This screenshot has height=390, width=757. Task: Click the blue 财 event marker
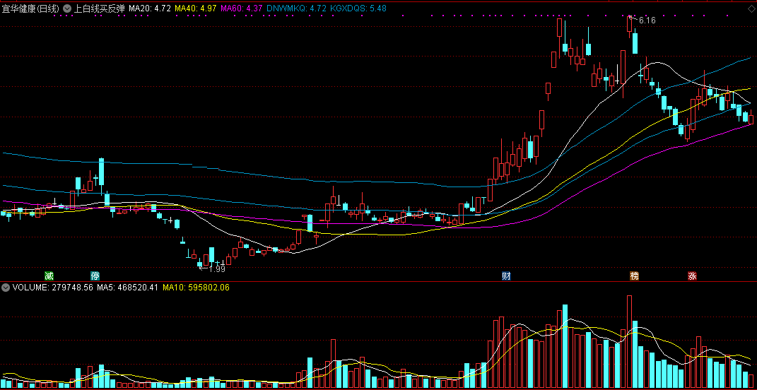click(x=507, y=276)
